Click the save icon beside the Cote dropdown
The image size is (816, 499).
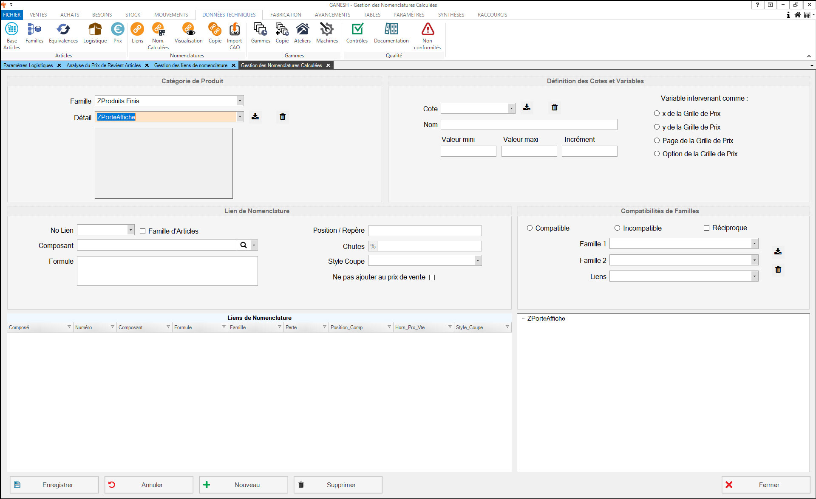point(527,107)
